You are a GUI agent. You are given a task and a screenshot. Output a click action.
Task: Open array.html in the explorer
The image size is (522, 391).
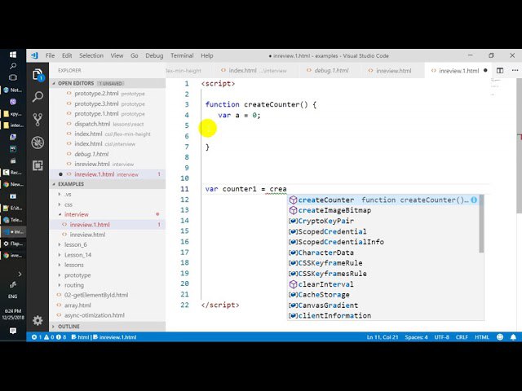tap(77, 305)
